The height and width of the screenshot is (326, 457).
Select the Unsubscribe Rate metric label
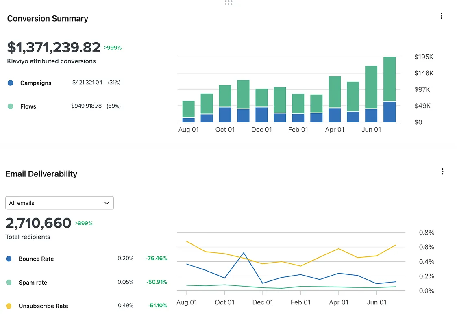click(44, 306)
